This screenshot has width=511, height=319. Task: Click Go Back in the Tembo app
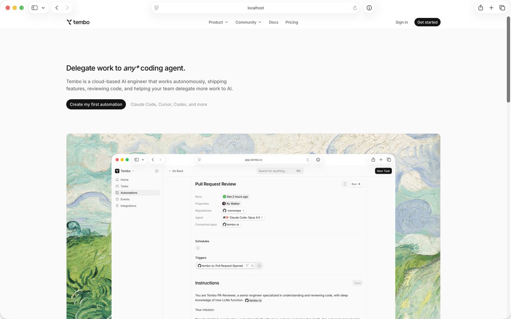pyautogui.click(x=176, y=171)
